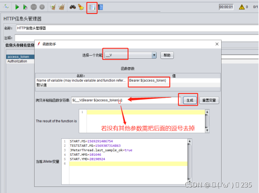Click the Clear All brooms icon
Viewport: 259px width, 193px height.
pyautogui.click(x=62, y=7)
